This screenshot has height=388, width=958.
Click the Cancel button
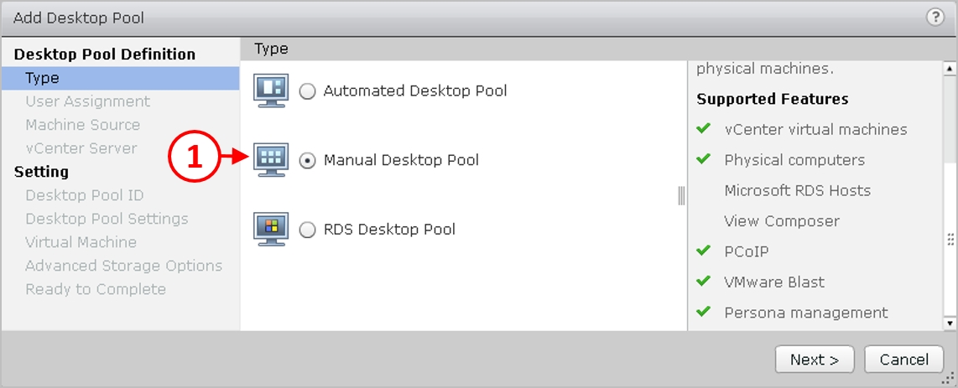click(x=904, y=360)
